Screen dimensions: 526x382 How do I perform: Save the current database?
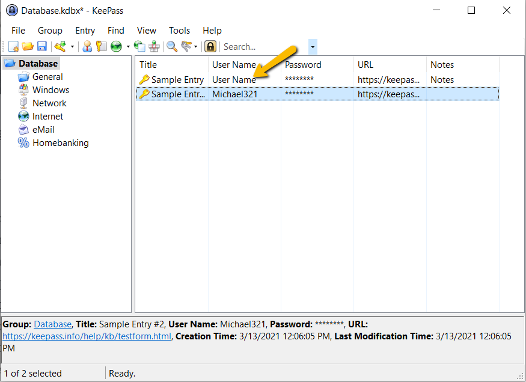pyautogui.click(x=41, y=46)
